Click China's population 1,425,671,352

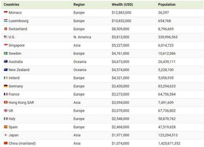[x=169, y=143]
